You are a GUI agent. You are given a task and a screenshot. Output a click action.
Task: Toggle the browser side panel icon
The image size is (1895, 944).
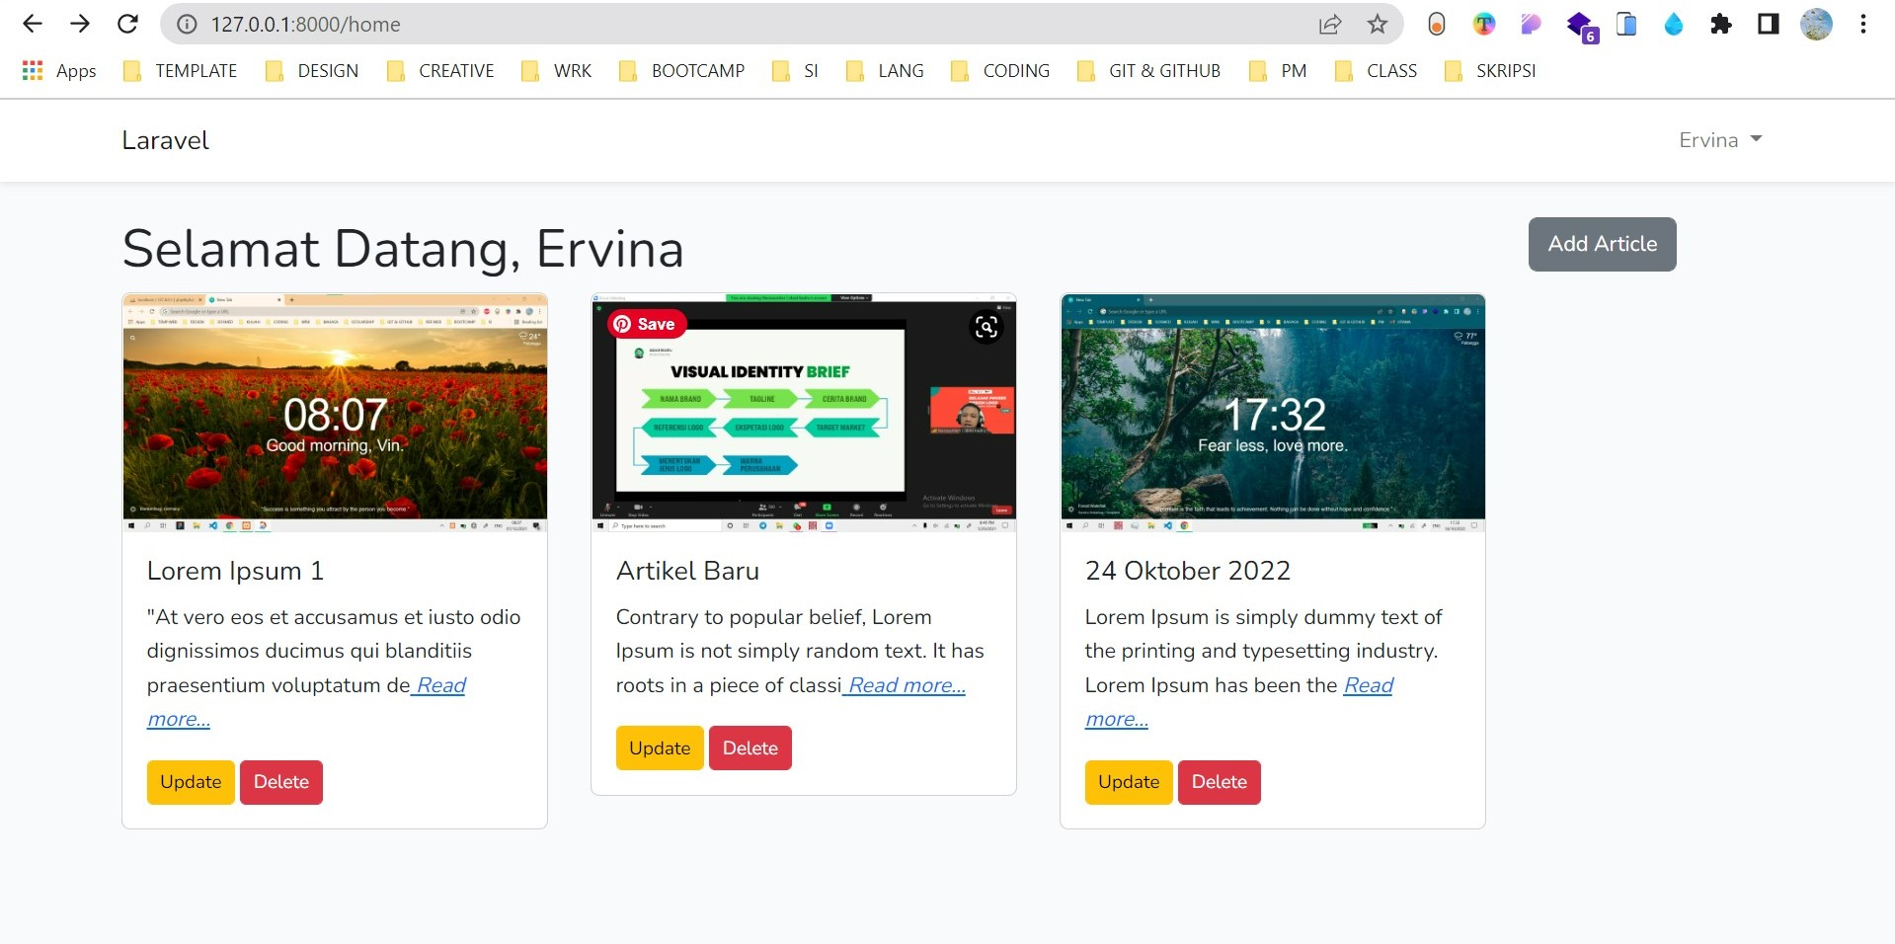[1768, 24]
